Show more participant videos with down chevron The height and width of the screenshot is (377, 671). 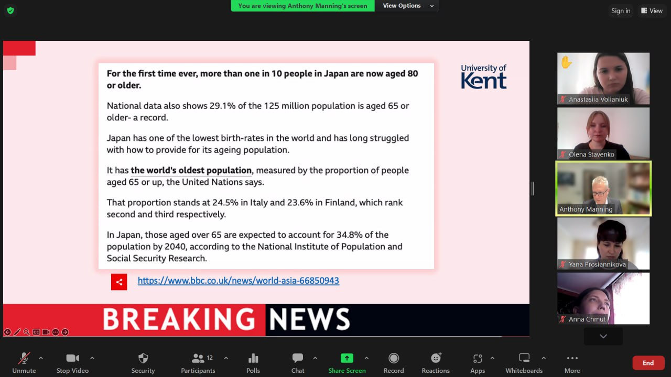click(x=603, y=336)
